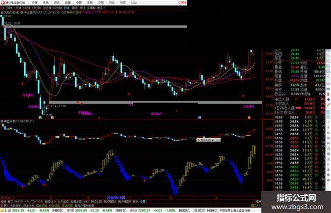331x213 pixels.
Task: Select the MA2 indicator tab
Action: click(x=86, y=201)
